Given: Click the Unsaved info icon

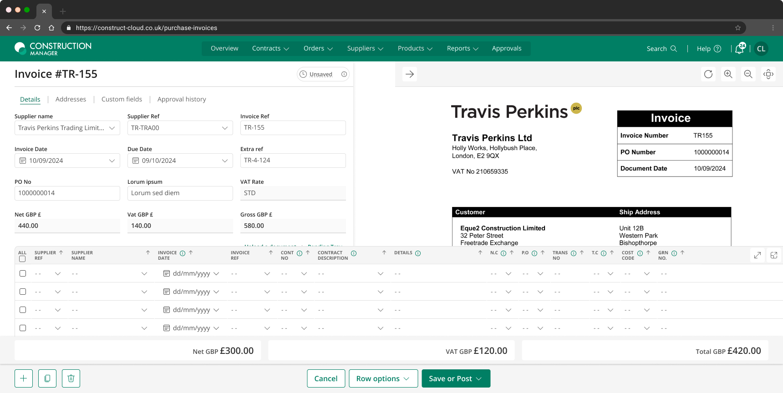Looking at the screenshot, I should (x=344, y=74).
